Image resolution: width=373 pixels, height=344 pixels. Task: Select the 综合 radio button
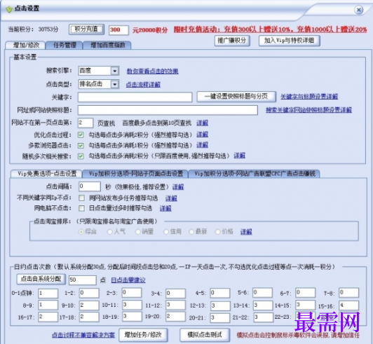[81, 232]
